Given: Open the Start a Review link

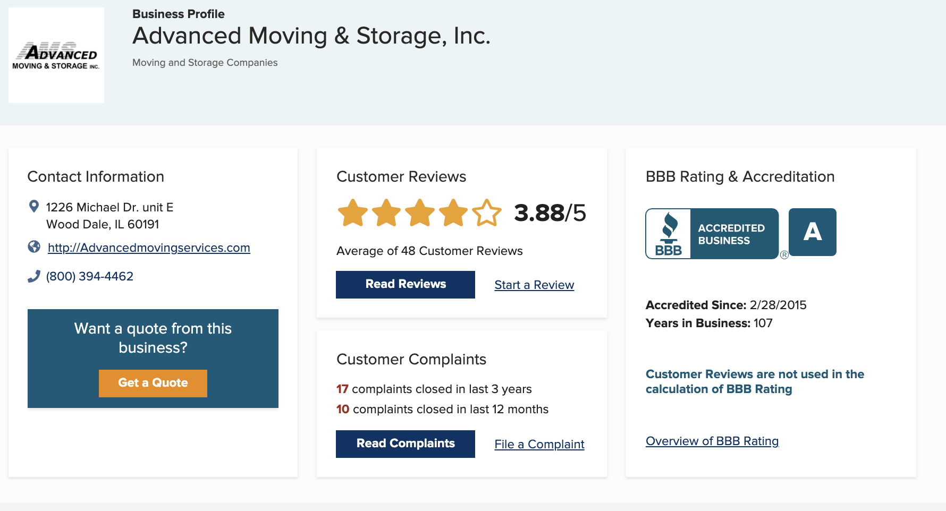Looking at the screenshot, I should [x=534, y=285].
